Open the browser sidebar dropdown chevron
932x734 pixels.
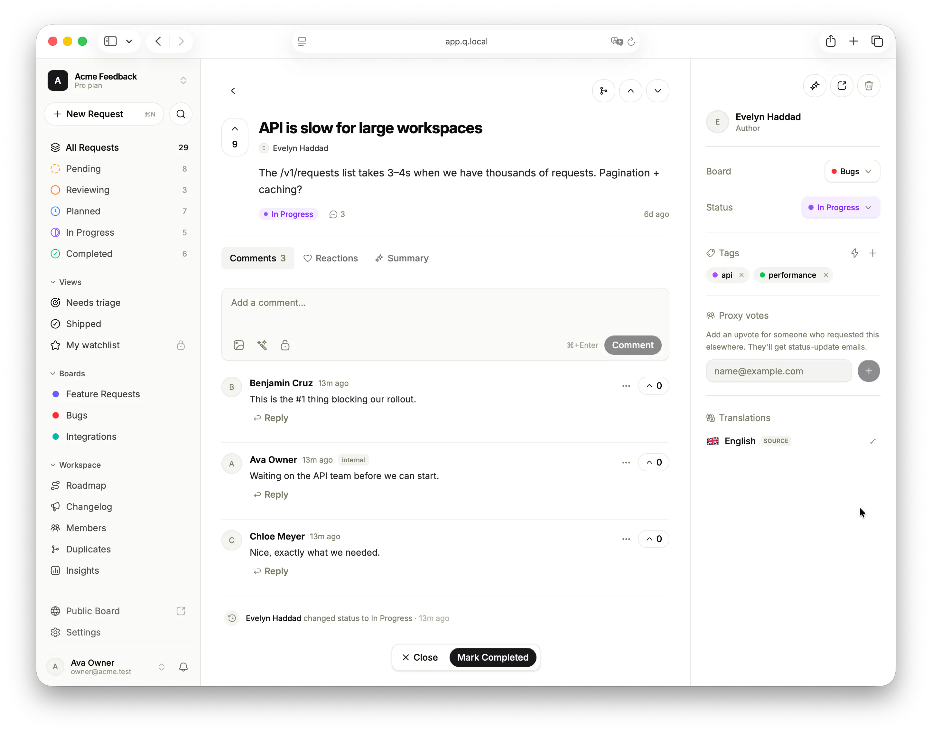129,41
